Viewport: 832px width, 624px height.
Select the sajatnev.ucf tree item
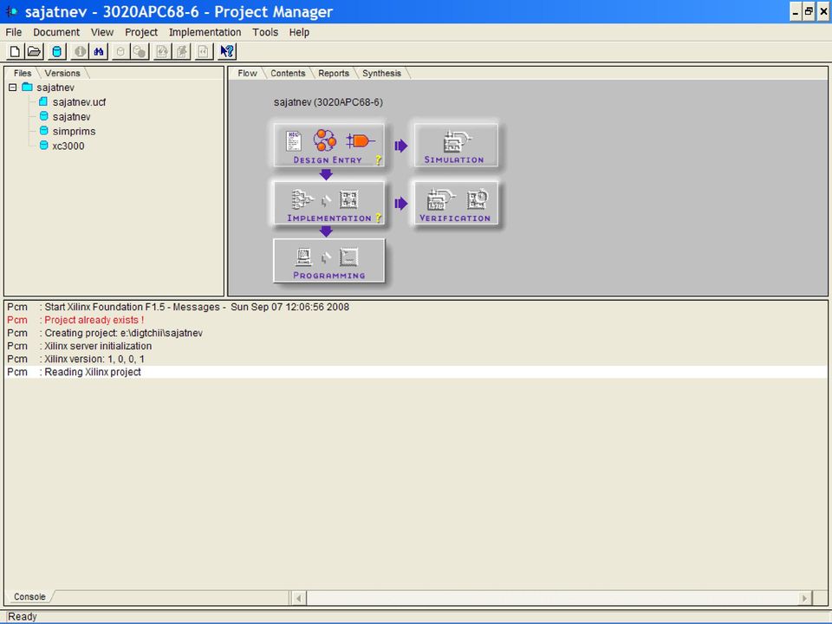[79, 102]
